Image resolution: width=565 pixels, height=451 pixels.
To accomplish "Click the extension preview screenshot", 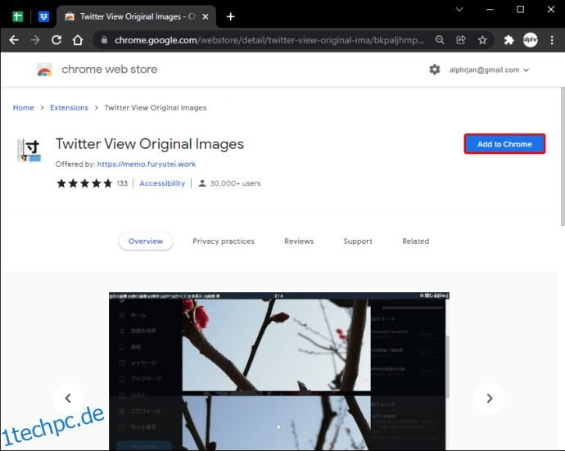I will pos(279,371).
